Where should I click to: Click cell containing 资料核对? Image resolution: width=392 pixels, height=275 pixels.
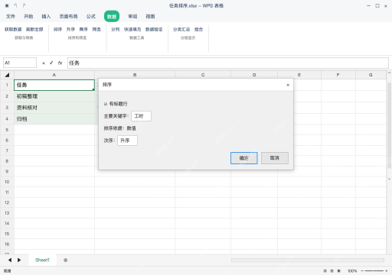click(x=54, y=108)
